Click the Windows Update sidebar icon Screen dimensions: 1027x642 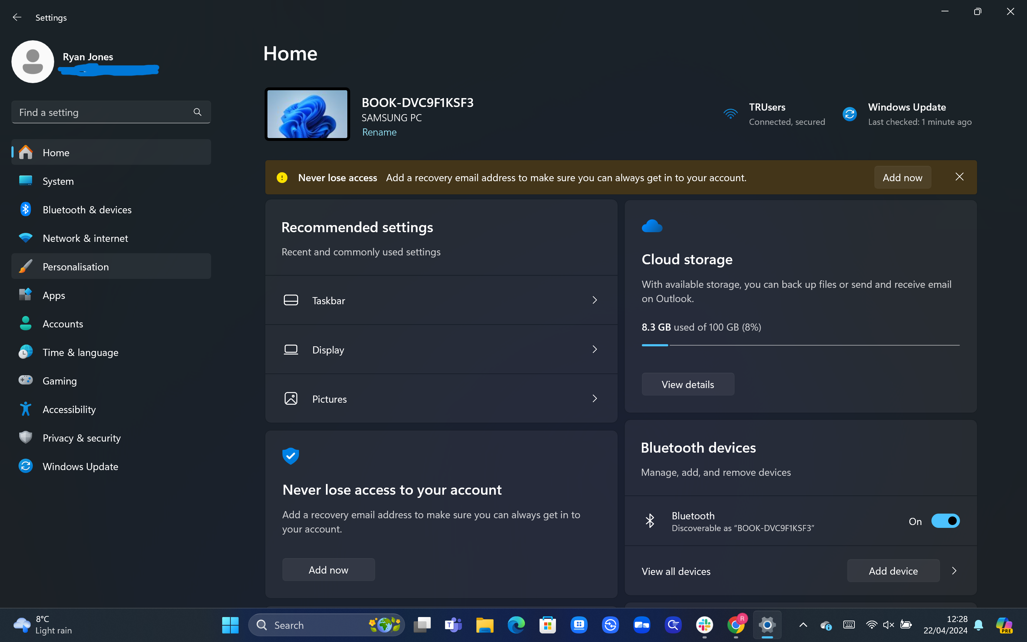(25, 466)
